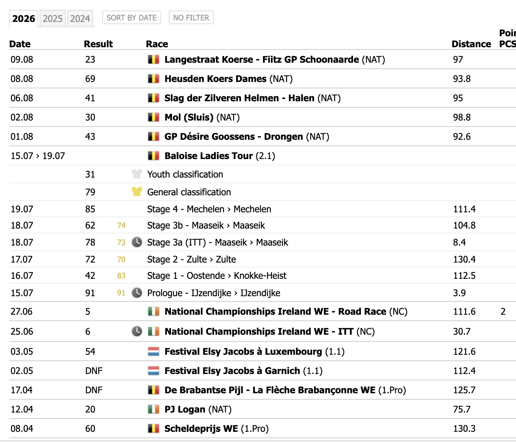The width and height of the screenshot is (516, 442).
Task: Click Belgian flag beside Scheldeprijs WE
Action: click(x=153, y=429)
